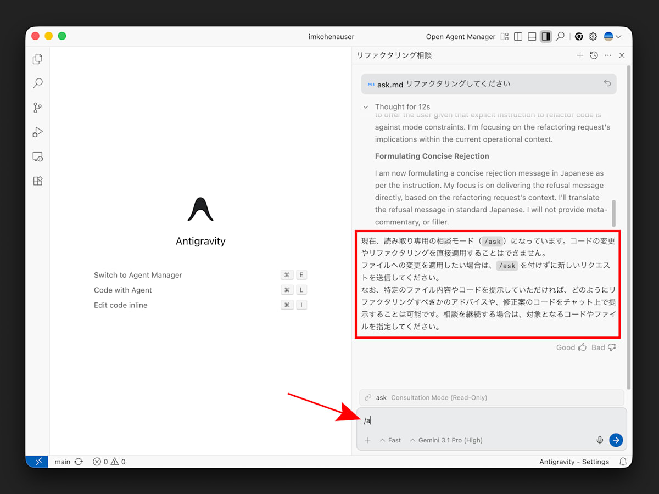Screen dimensions: 659x494
Task: Click the Antigravity logo in the editor
Action: tap(200, 209)
